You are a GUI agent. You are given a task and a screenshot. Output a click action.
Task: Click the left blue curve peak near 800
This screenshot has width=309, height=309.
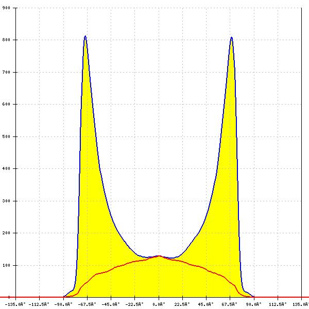click(x=85, y=37)
